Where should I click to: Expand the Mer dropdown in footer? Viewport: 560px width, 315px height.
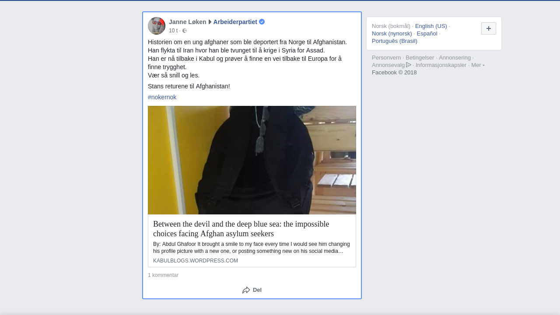tap(478, 65)
